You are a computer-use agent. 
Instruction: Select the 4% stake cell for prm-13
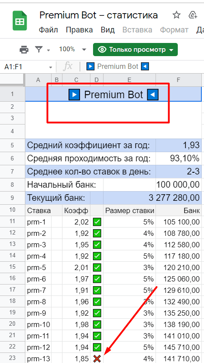pyautogui.click(x=129, y=358)
